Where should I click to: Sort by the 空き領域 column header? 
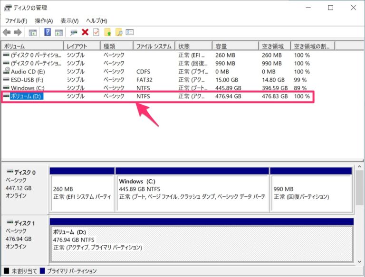click(x=275, y=46)
